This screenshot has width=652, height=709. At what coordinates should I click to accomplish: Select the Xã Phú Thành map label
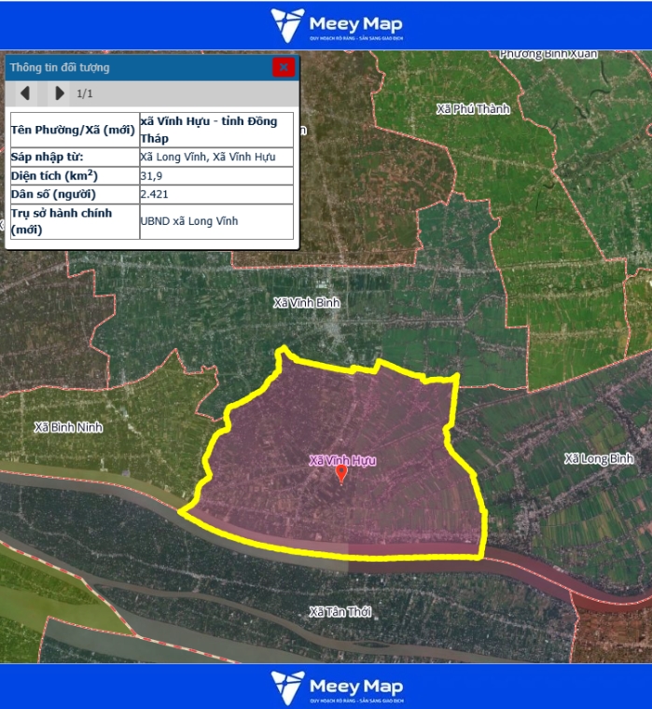point(473,109)
